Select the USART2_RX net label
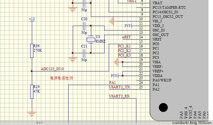Screen dimensions: 213x125 pyautogui.click(x=119, y=96)
